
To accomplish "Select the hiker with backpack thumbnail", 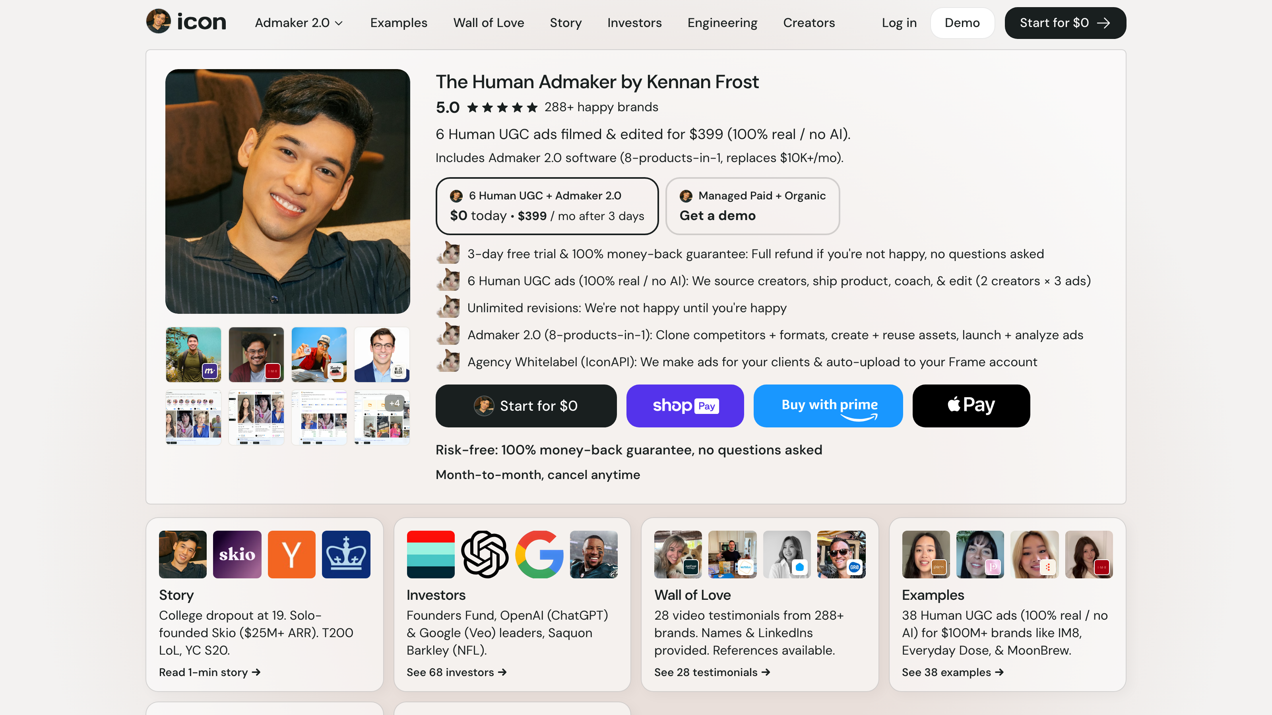I will (194, 354).
